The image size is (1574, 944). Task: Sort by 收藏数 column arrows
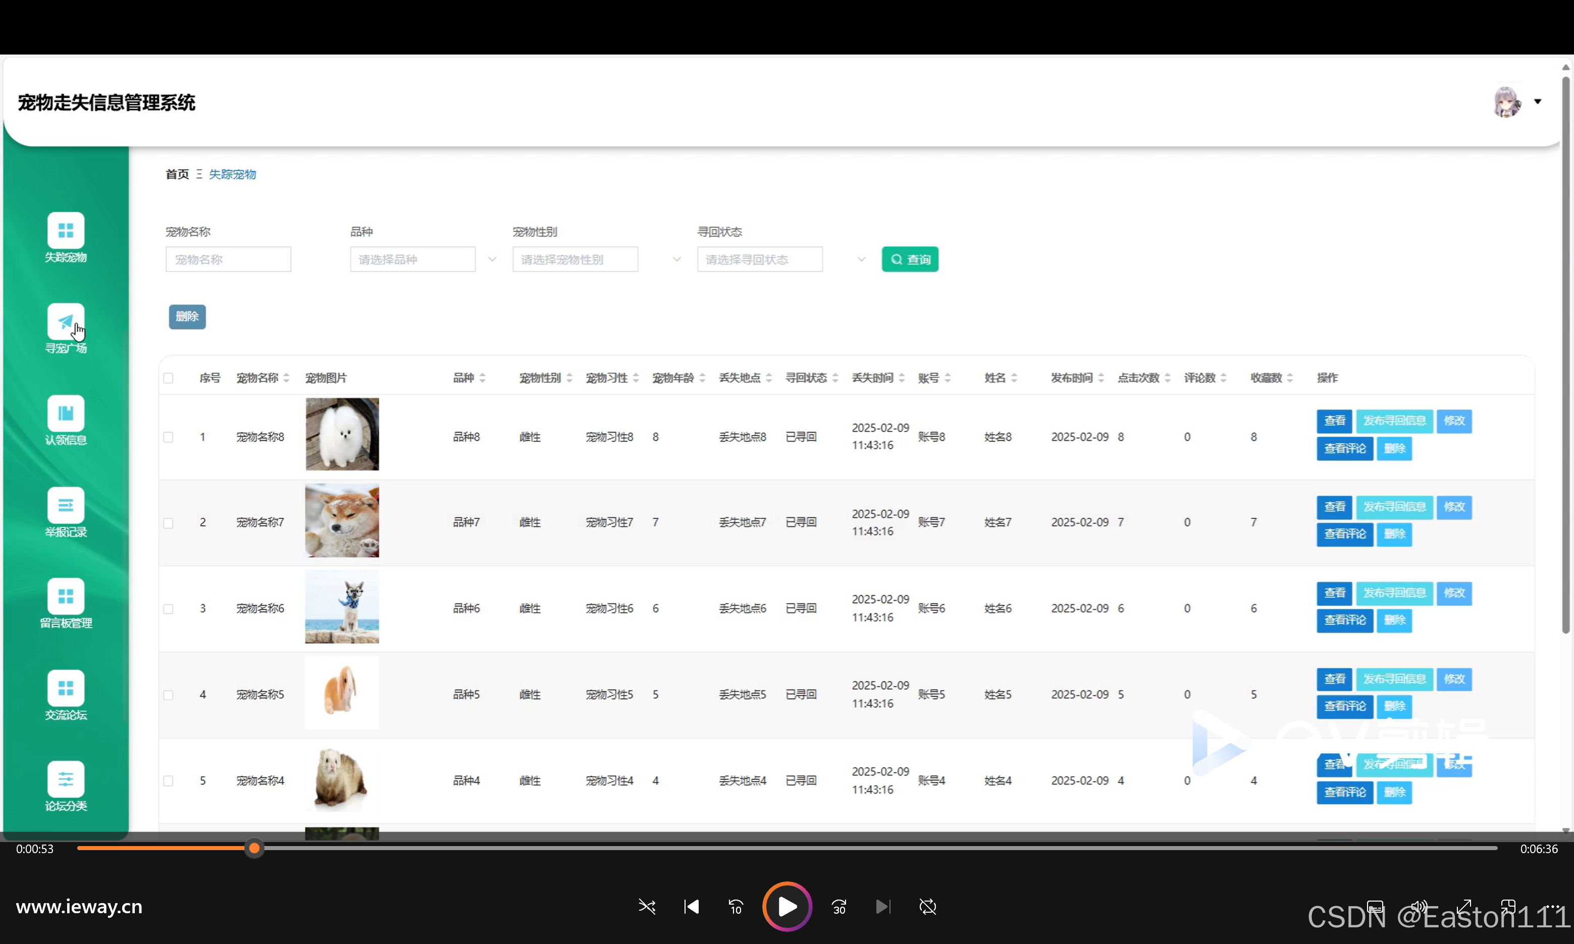[x=1290, y=378]
